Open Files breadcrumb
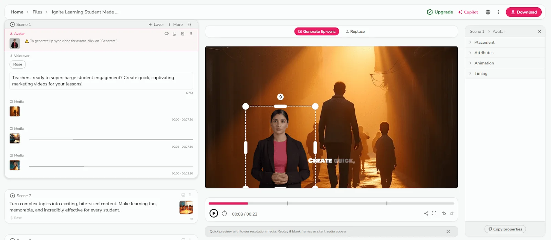 click(x=37, y=12)
